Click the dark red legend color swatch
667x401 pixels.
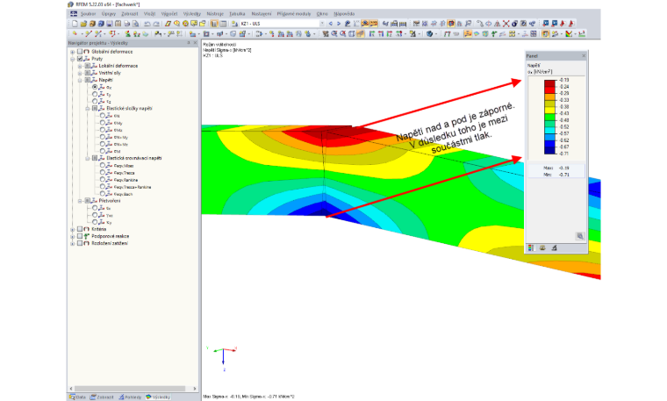click(549, 83)
